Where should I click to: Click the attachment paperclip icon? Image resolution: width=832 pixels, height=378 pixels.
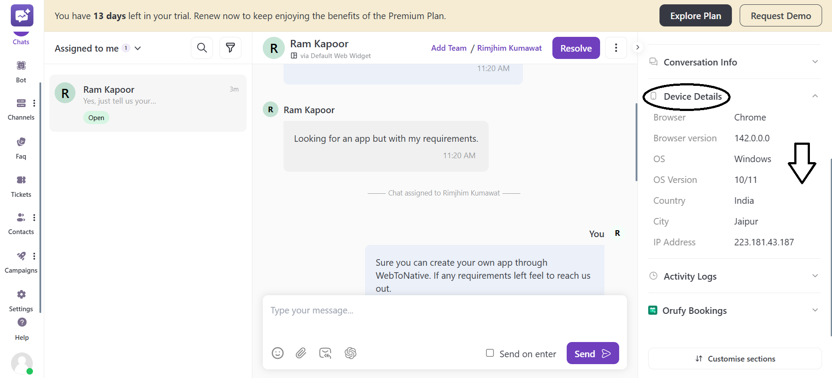(x=301, y=353)
